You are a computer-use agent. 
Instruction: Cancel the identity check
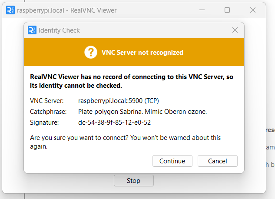click(217, 161)
